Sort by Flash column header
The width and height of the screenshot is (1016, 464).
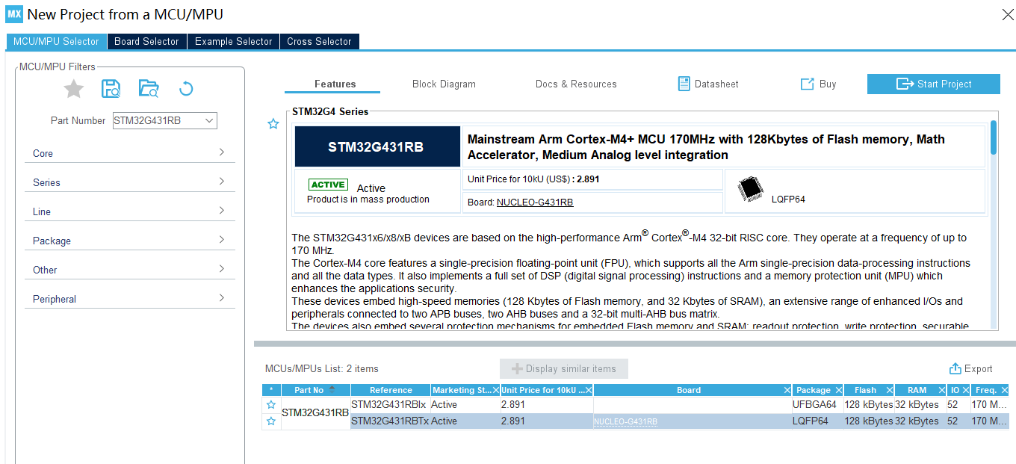(865, 390)
